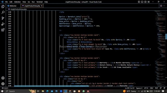The image size is (167, 93).
Task: Click errors and warnings count in status bar
Action: (x=5, y=88)
